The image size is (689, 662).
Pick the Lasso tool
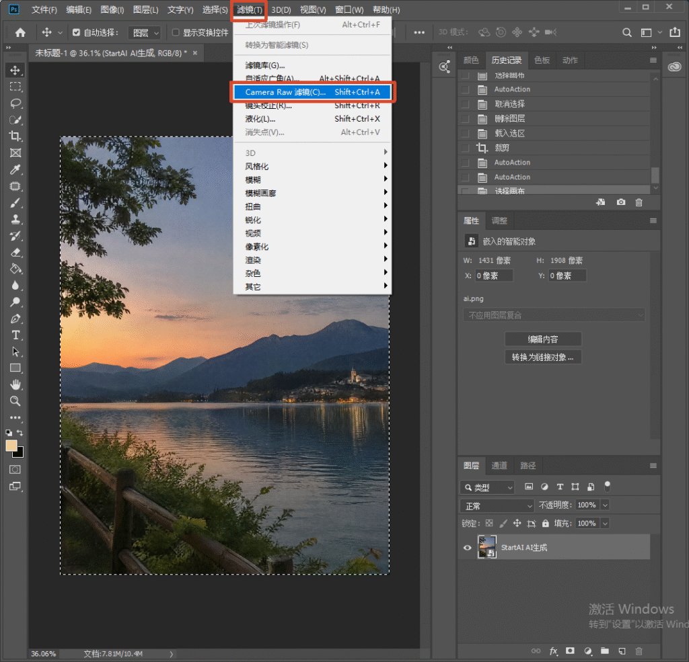(x=15, y=103)
